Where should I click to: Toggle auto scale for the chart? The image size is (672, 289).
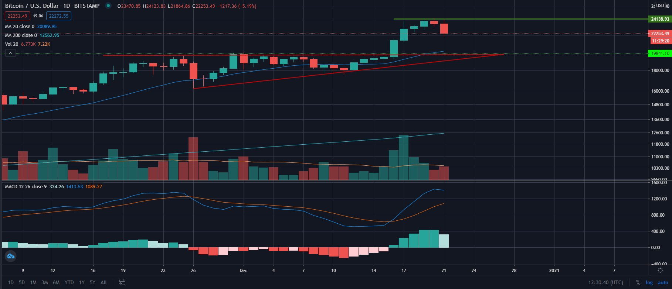click(x=663, y=282)
